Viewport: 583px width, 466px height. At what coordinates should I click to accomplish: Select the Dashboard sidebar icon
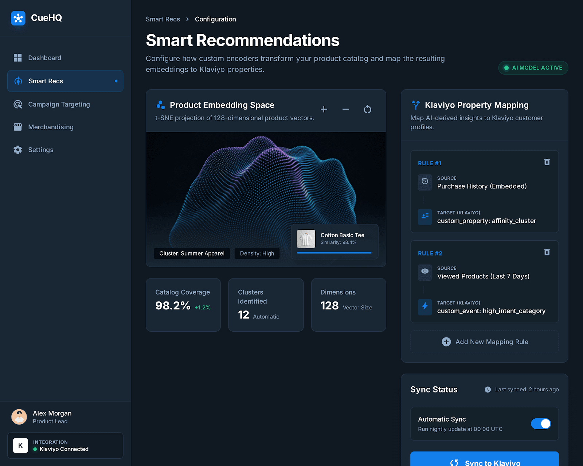coord(17,58)
